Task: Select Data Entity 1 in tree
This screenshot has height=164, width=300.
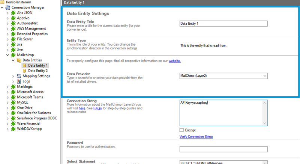Action: [x=38, y=65]
